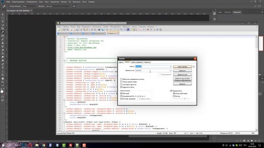Image resolution: width=264 pixels, height=148 pixels.
Task: Click the 'Закрыть' button in dialog
Action: coord(182,84)
